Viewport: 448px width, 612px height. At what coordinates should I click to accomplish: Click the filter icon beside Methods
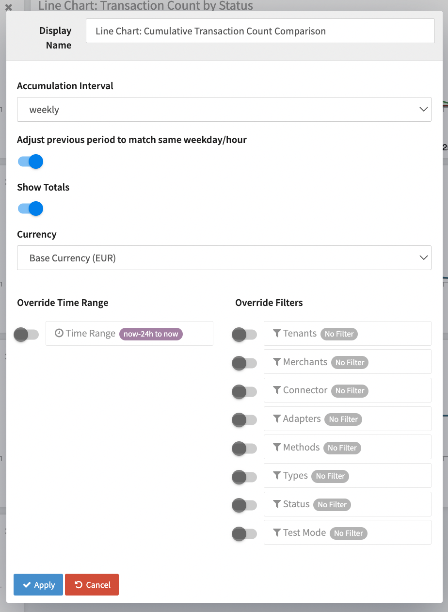click(x=277, y=448)
